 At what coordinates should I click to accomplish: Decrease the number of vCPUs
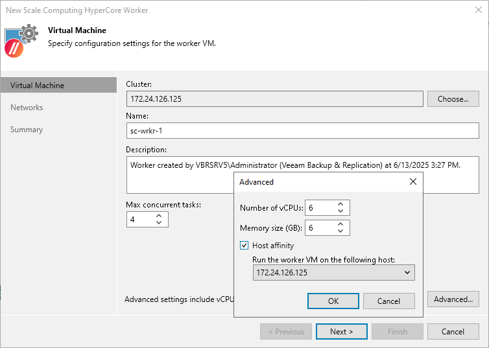[x=340, y=211]
